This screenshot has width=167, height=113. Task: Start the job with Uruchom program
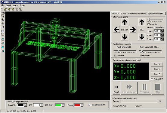coord(129,88)
